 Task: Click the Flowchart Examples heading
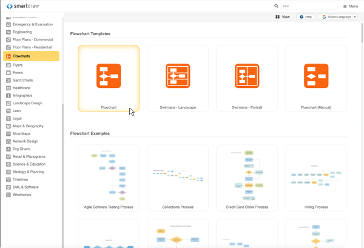tap(90, 133)
